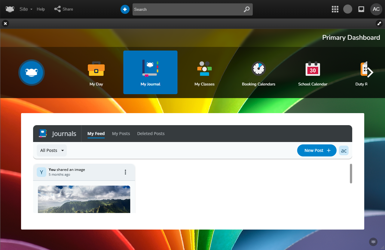This screenshot has height=250, width=385.
Task: Click the journal feed vertical scrollbar
Action: (351, 174)
